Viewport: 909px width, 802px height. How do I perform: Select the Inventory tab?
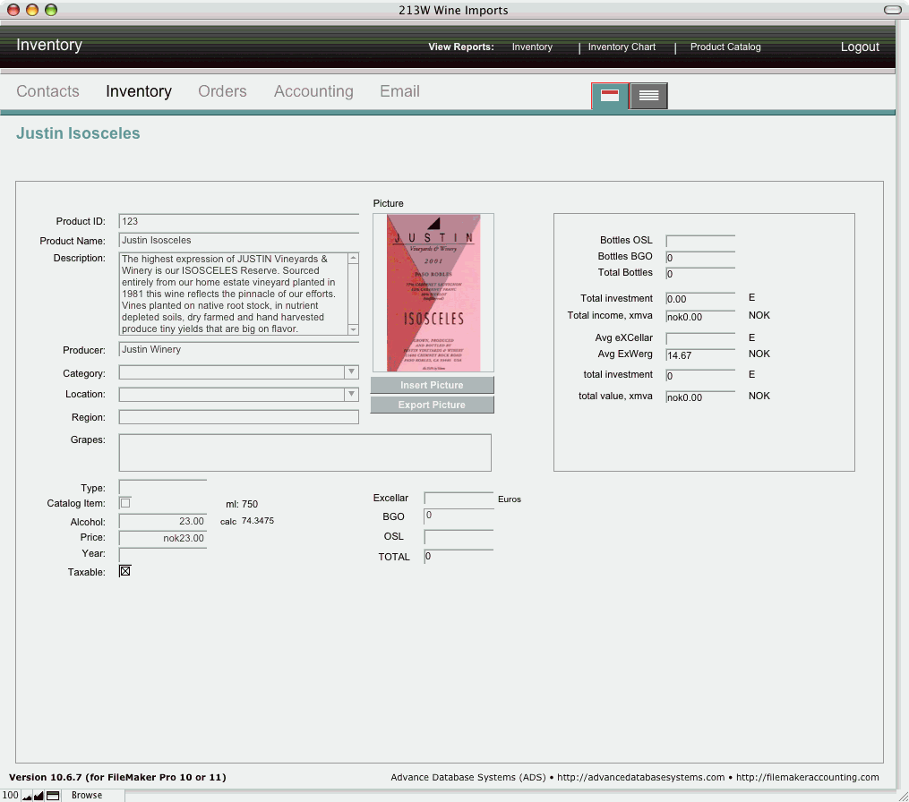click(x=139, y=91)
